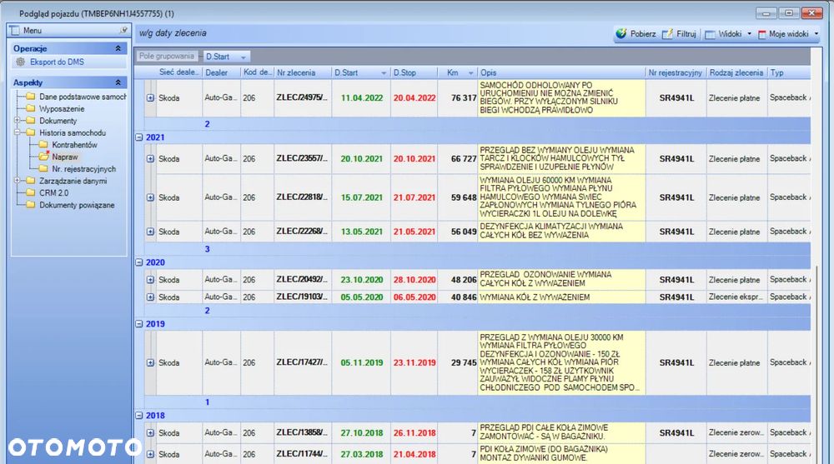Click the Wyposażenie folder icon
Viewport: 834px width, 464px height.
[x=31, y=108]
